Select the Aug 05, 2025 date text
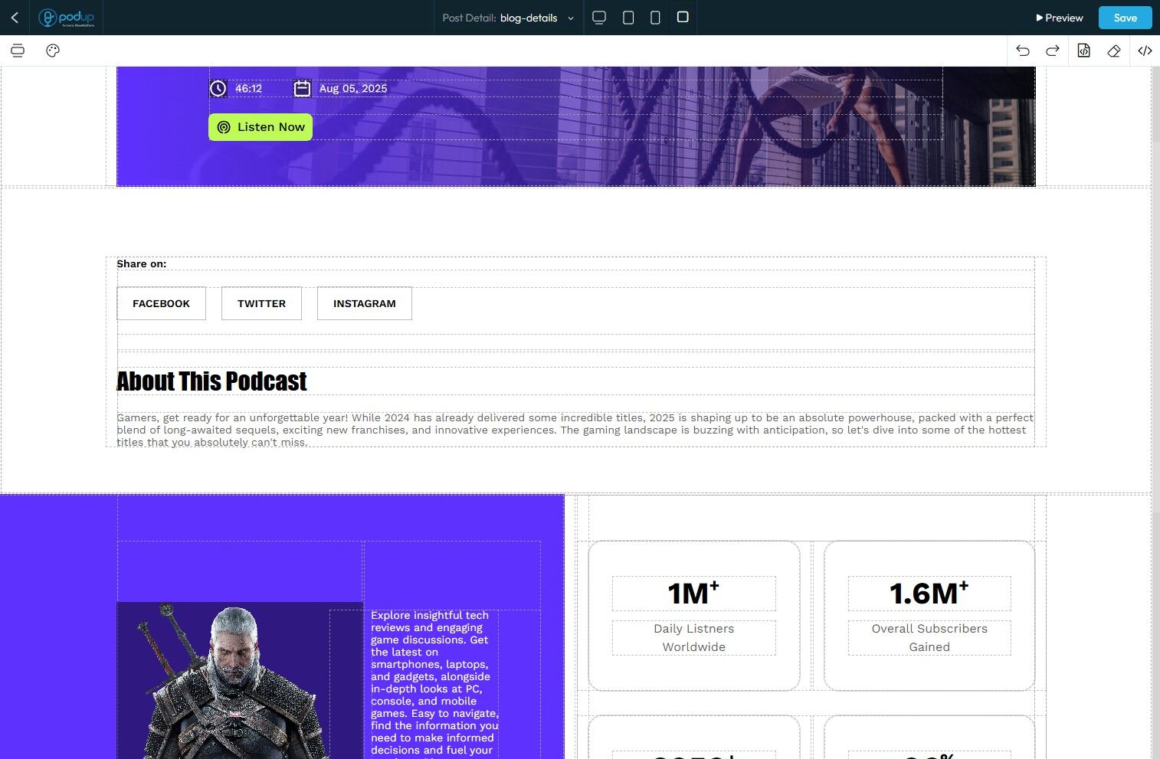 click(353, 89)
